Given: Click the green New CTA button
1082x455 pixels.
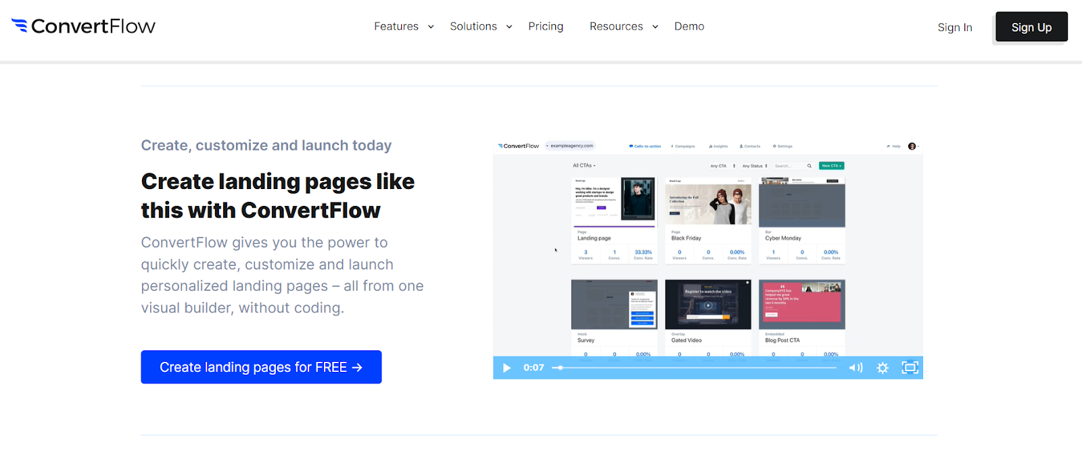Looking at the screenshot, I should pos(831,165).
